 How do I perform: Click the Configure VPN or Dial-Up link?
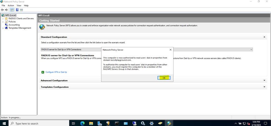point(56,72)
